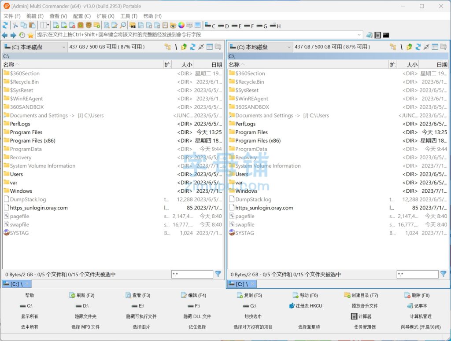The image size is (451, 341).
Task: Open the 工具 (T) menu
Action: coord(129,16)
